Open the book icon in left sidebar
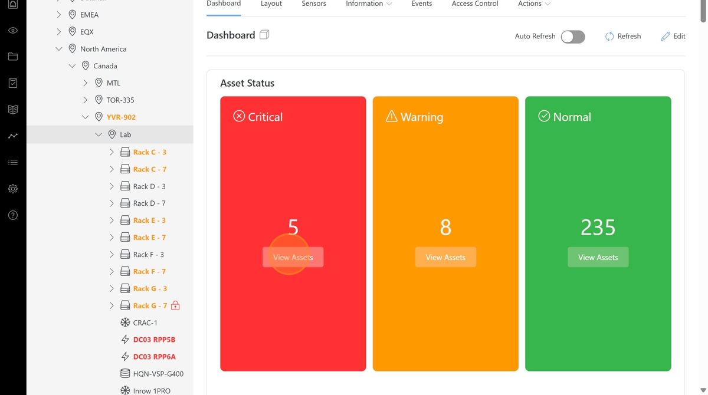 coord(13,110)
